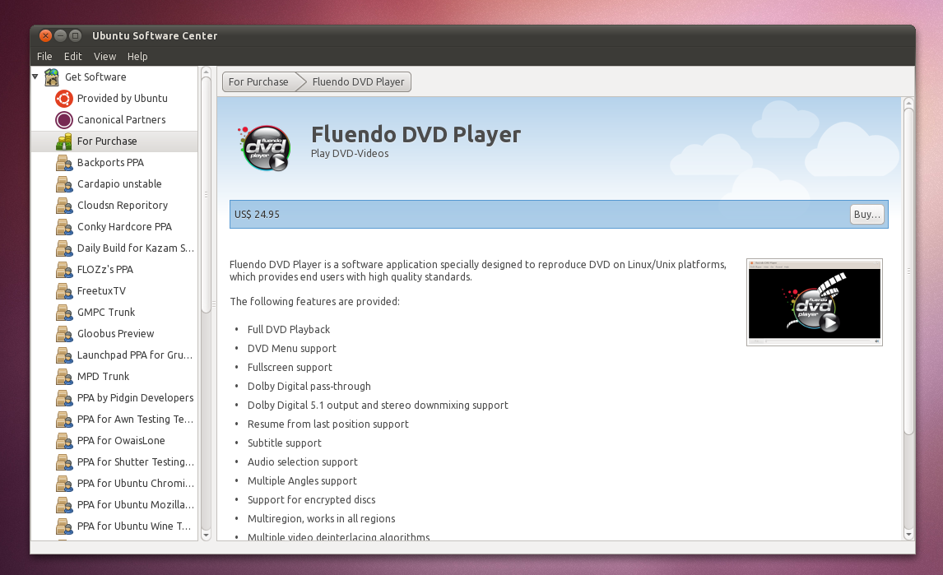Click the US$ 24.95 price text
This screenshot has height=575, width=943.
tap(257, 214)
